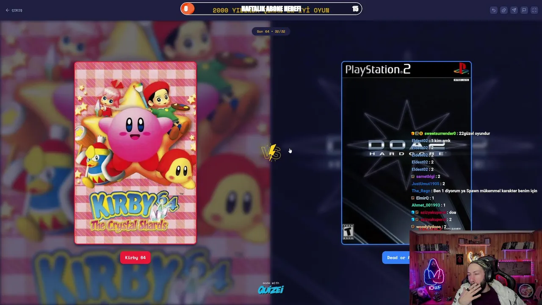
Task: Click the flag report icon
Action: (x=524, y=10)
